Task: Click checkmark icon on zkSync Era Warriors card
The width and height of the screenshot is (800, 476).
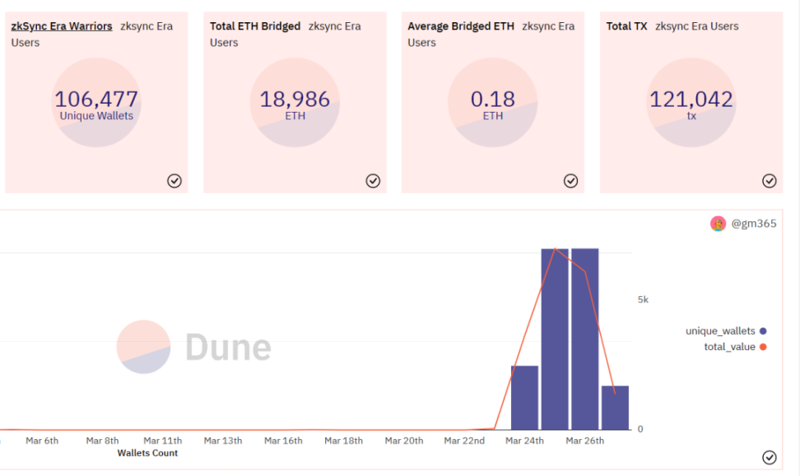Action: coord(174,181)
